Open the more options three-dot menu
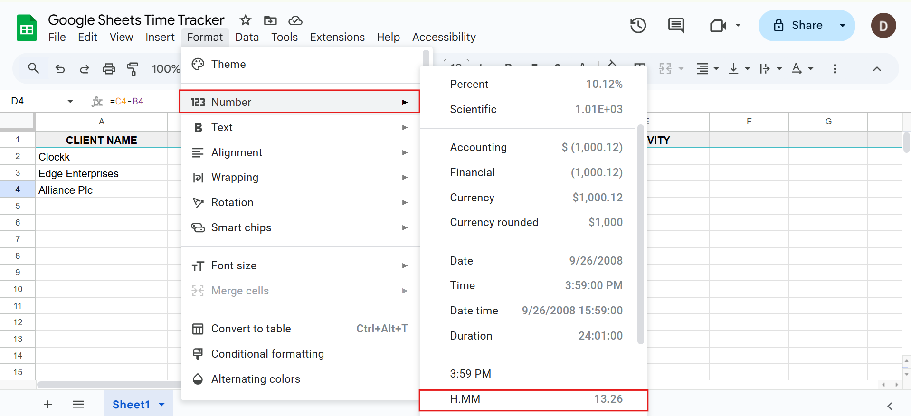 pos(835,69)
